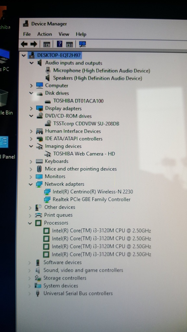The image size is (187, 332).
Task: Click the System devices folder icon
Action: (x=38, y=286)
